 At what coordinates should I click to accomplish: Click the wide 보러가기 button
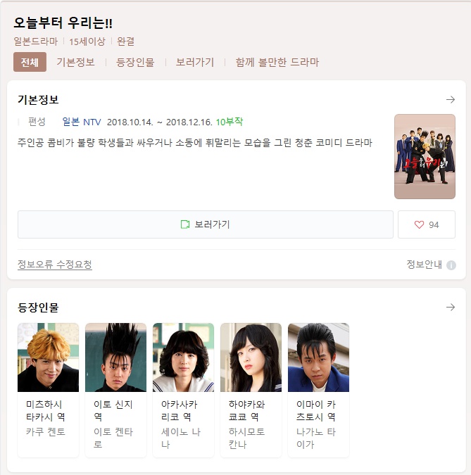click(x=206, y=224)
